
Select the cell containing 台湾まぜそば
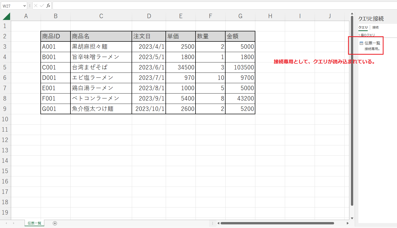tap(101, 67)
